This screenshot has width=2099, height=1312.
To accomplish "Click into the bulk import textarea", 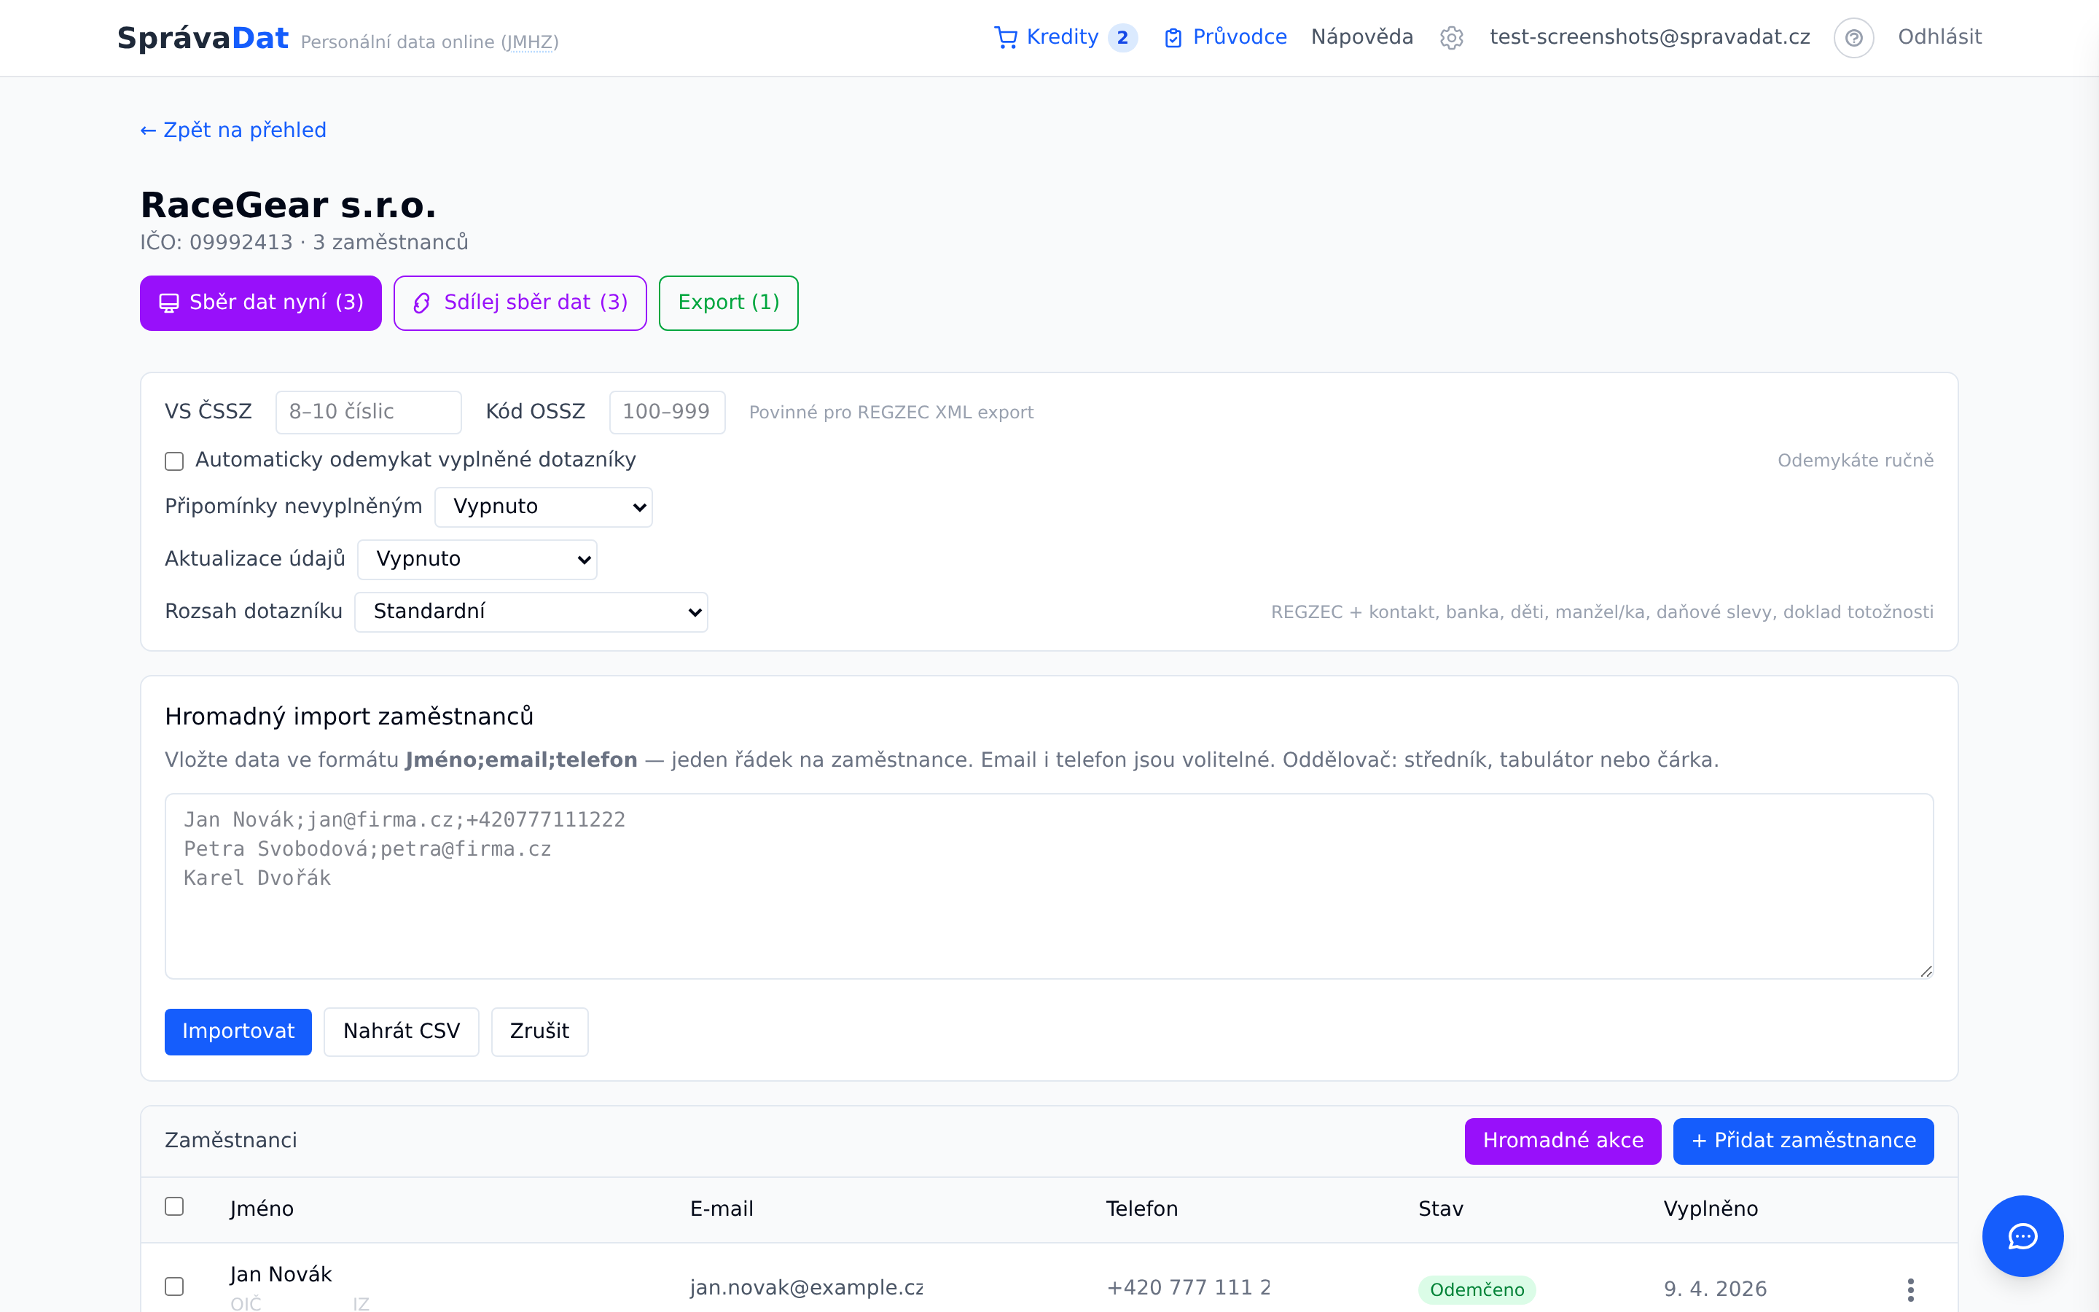I will 1049,886.
